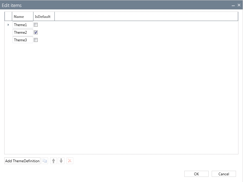Tick the IsDefault checkbox for Theme3
The height and width of the screenshot is (182, 243).
36,40
